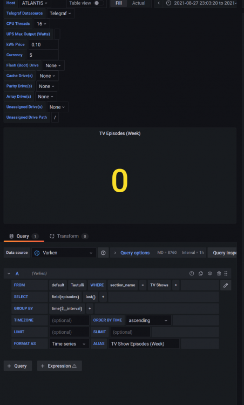Toggle visibility of query A
The width and height of the screenshot is (244, 405).
210,273
